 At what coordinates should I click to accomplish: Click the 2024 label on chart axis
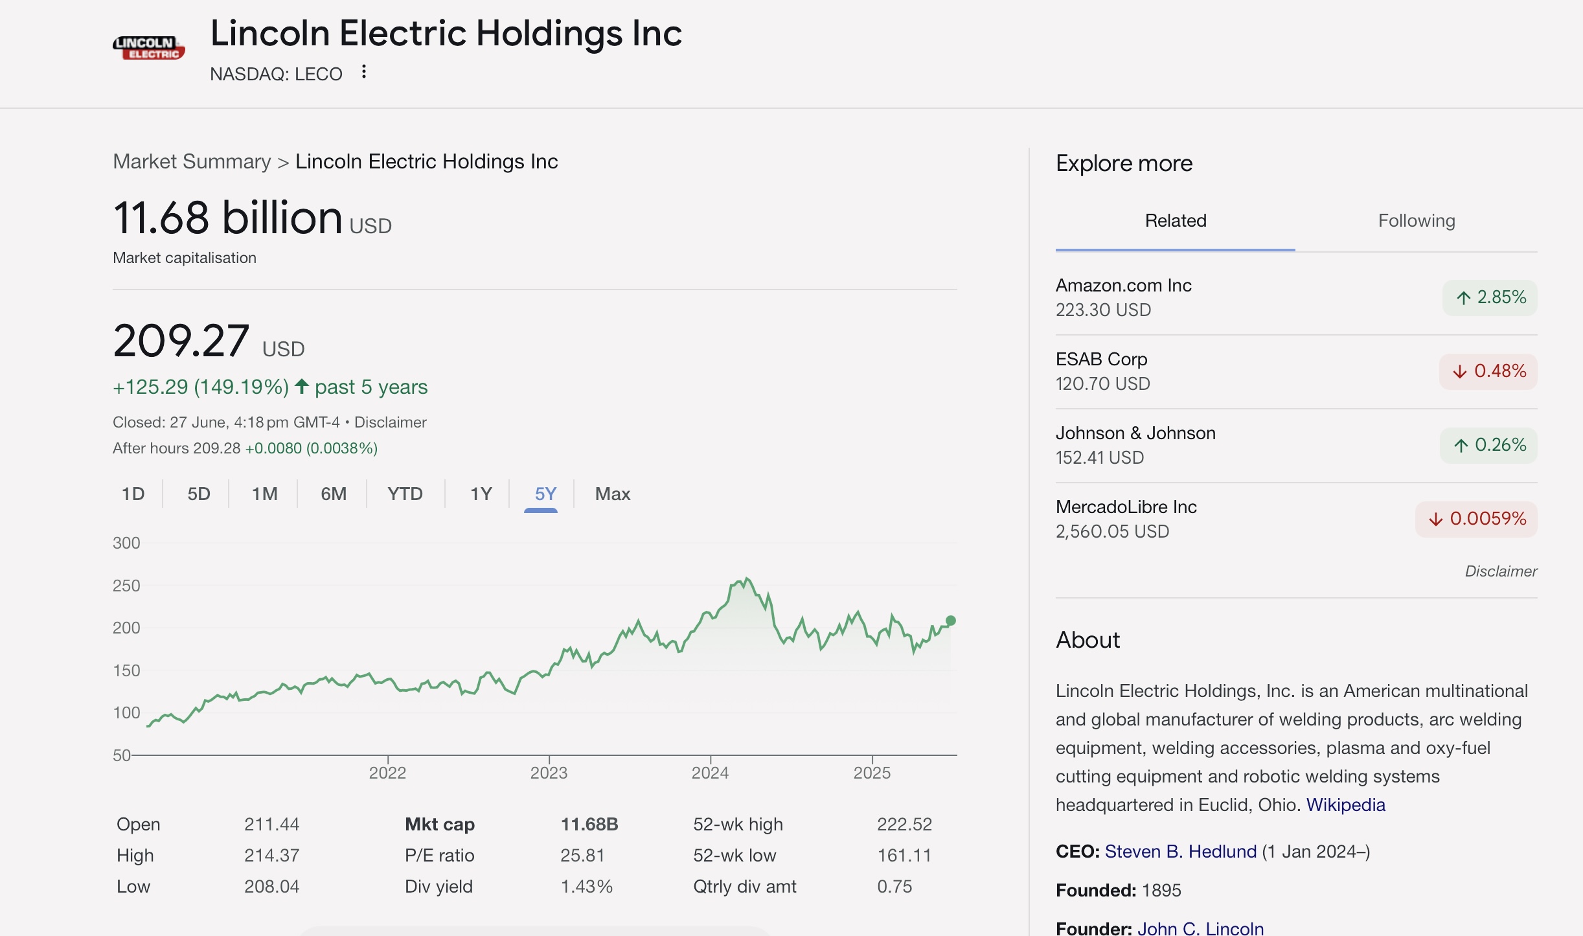pos(710,773)
